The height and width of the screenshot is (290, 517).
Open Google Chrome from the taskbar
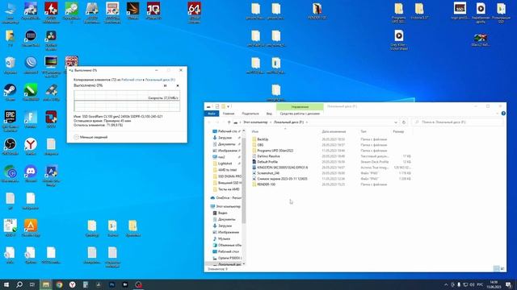coord(59,284)
